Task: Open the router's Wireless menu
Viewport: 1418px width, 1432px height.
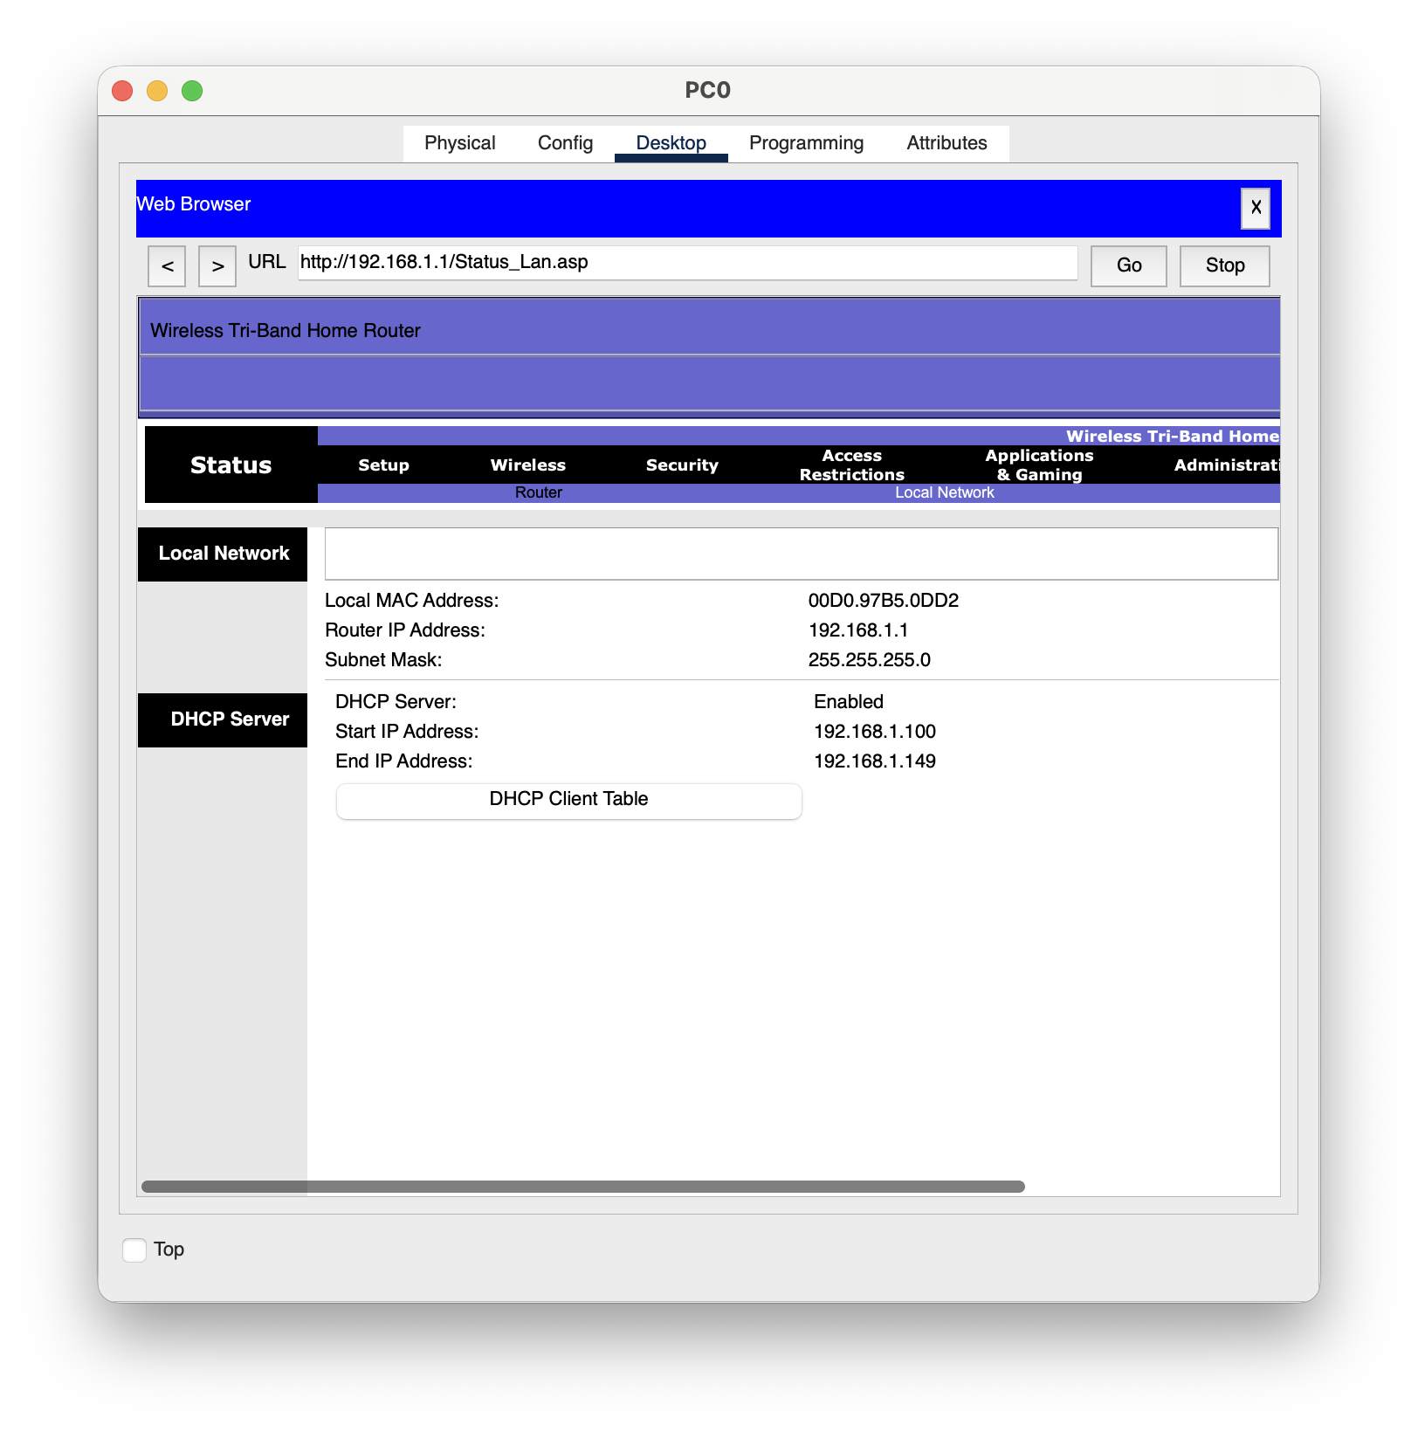Action: [x=528, y=465]
